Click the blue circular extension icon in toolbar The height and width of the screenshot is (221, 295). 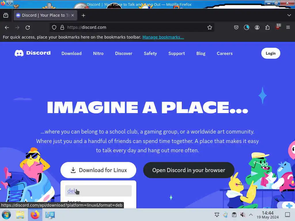(247, 27)
